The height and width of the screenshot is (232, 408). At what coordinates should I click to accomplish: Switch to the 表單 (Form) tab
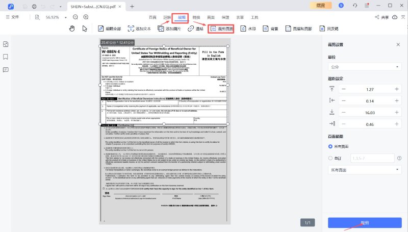240,17
